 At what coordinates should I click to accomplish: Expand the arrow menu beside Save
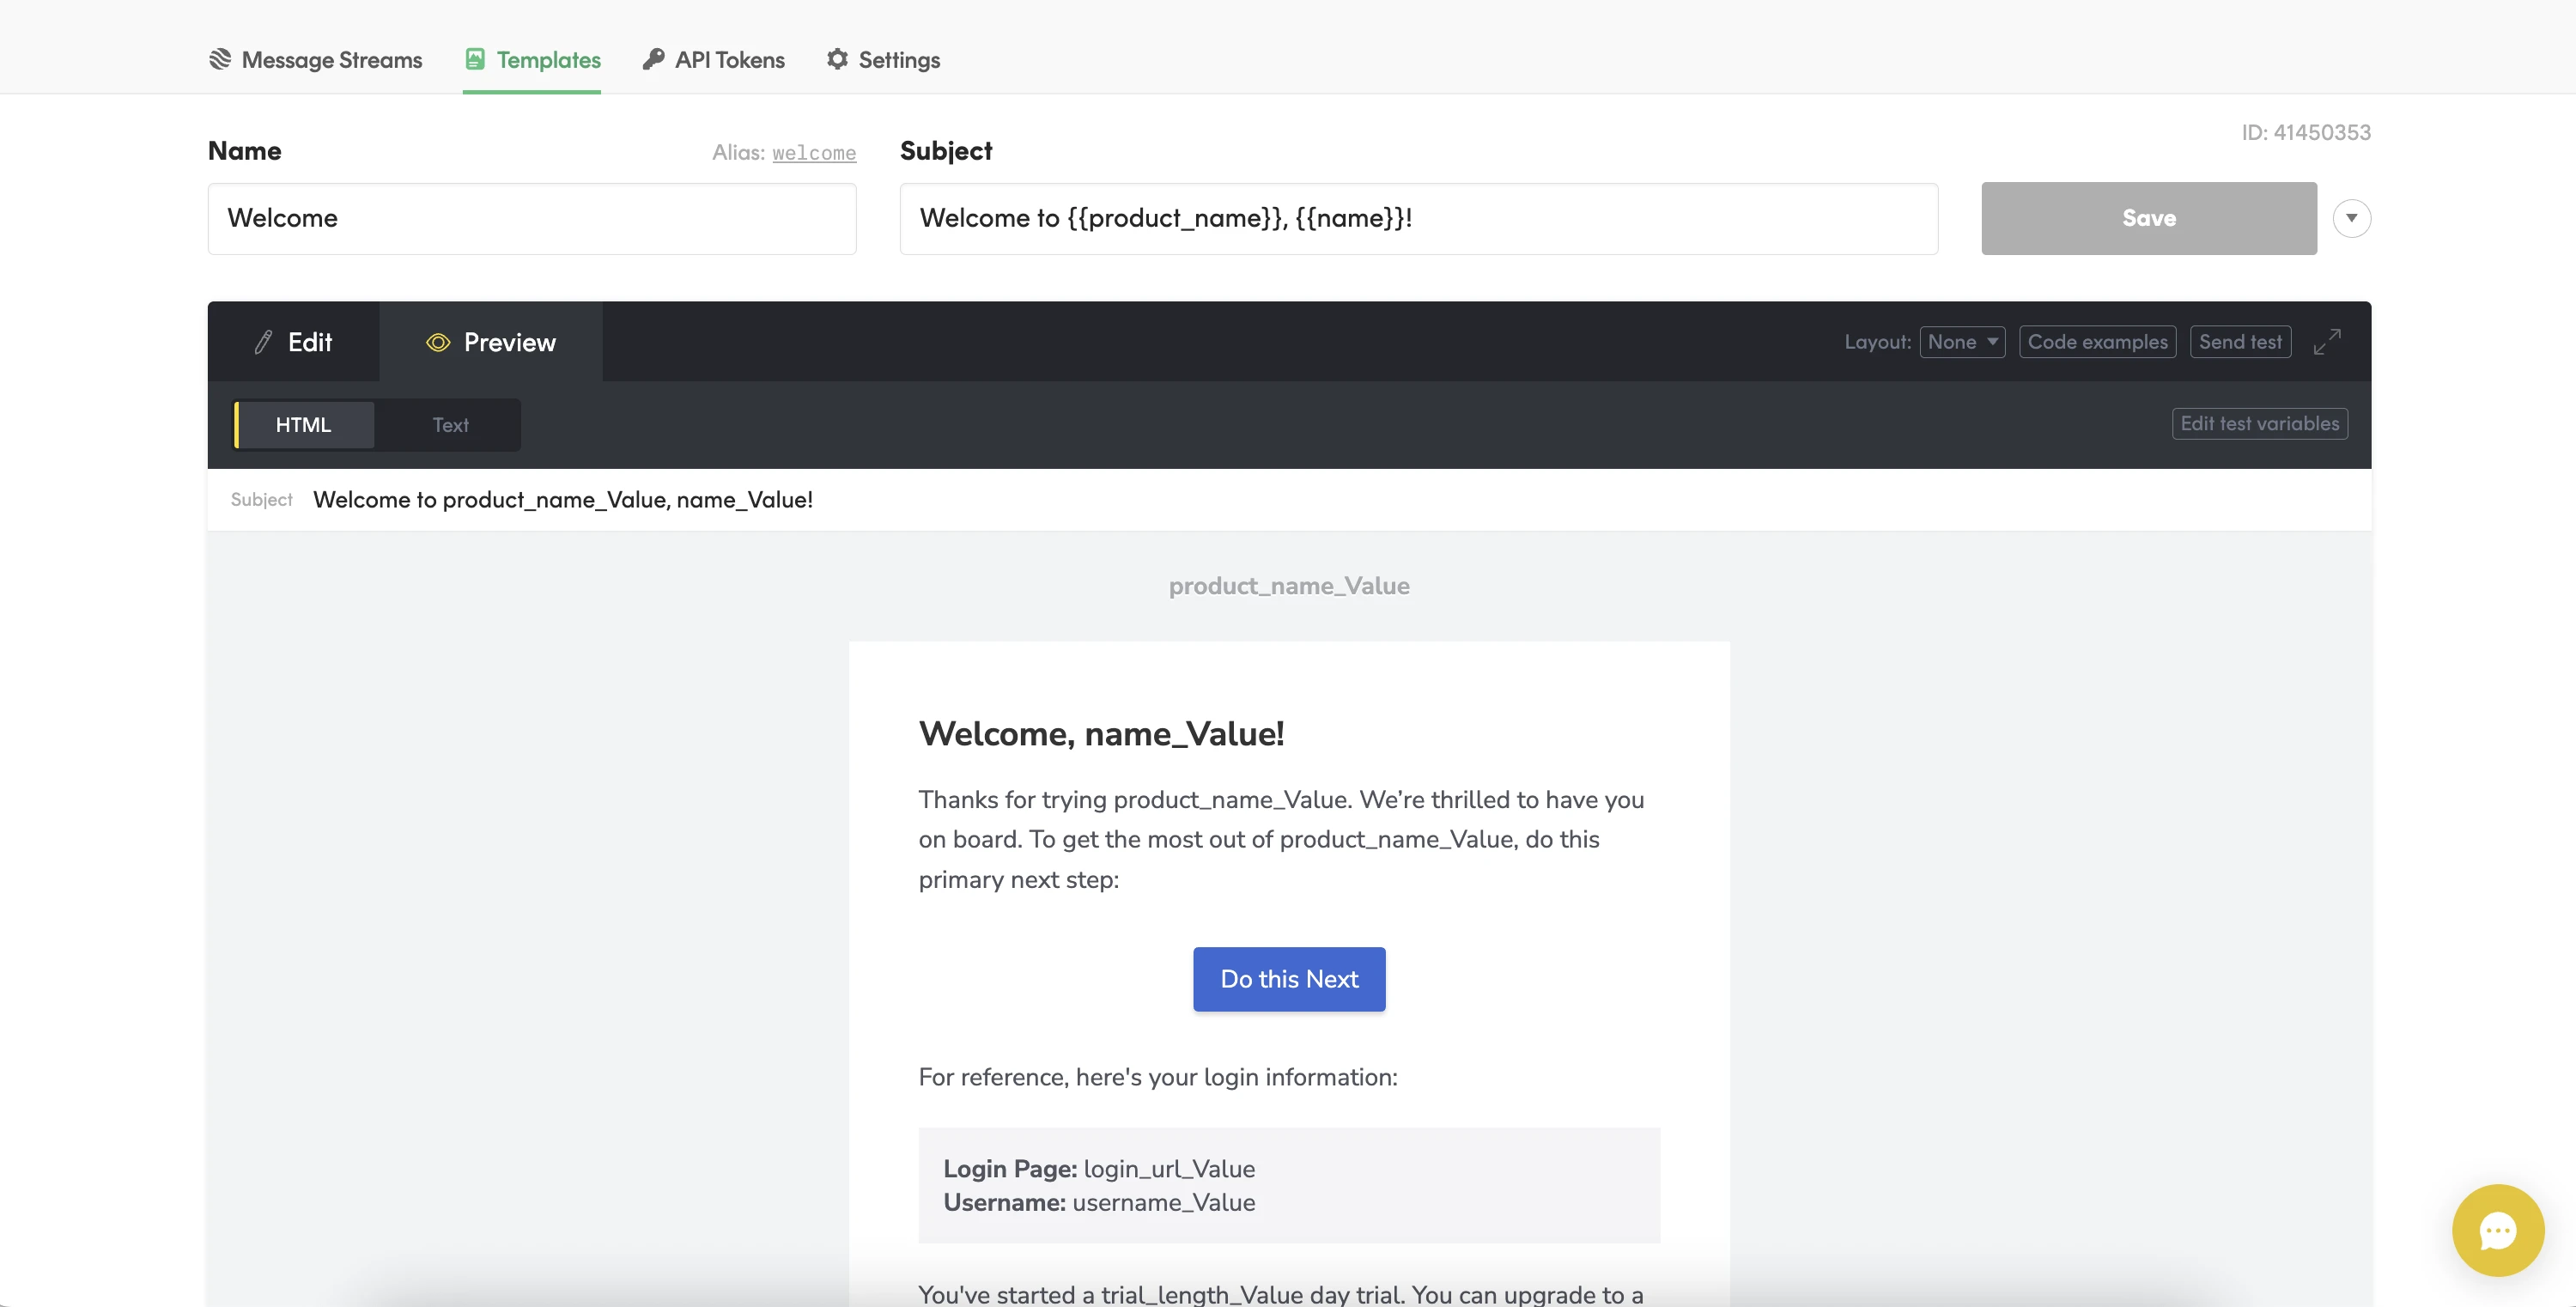tap(2351, 218)
